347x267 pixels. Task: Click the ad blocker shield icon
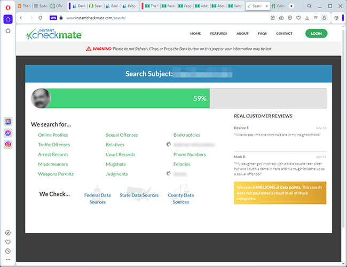(290, 18)
